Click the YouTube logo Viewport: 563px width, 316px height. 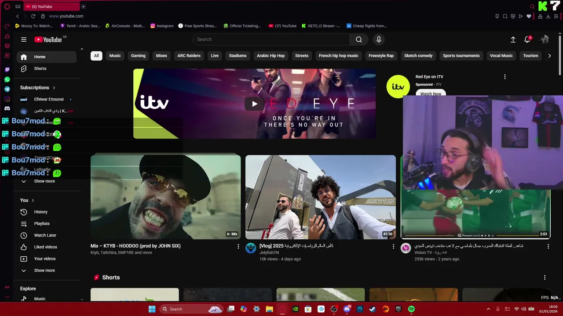click(x=48, y=39)
